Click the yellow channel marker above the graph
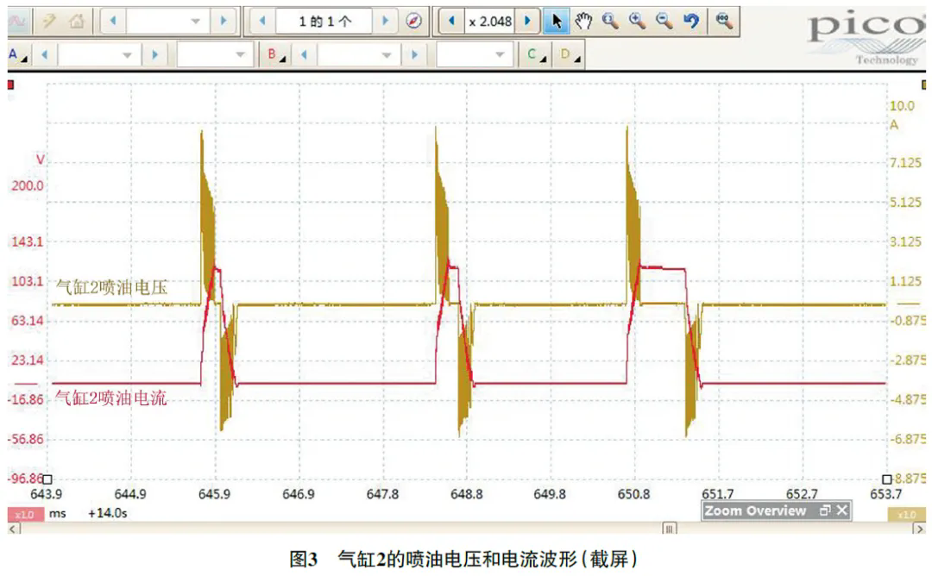 pos(923,85)
